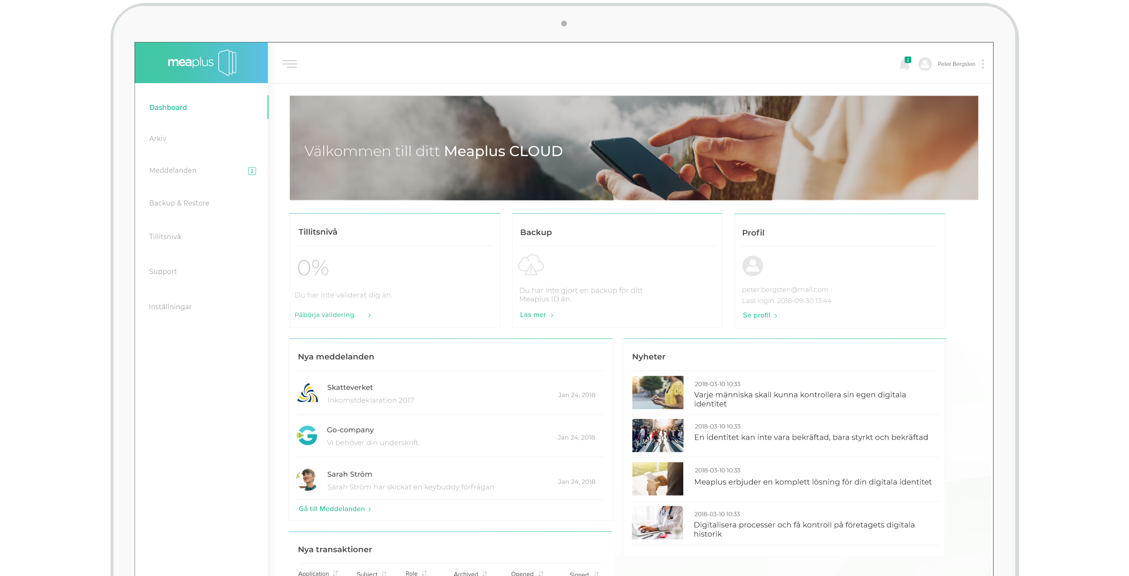Click the 0% trust level value
Viewport: 1129px width, 576px height.
pos(313,268)
